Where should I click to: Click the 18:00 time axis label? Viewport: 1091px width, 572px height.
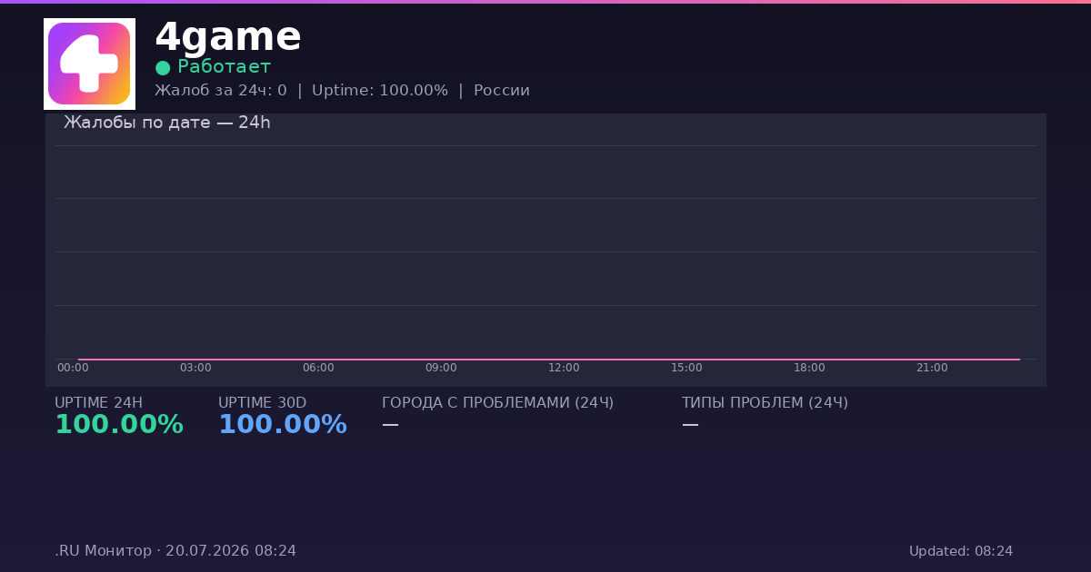coord(809,368)
